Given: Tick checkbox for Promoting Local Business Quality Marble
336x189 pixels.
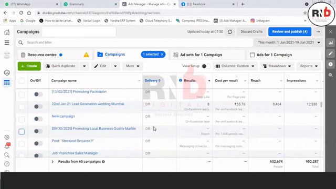Looking at the screenshot, I should (x=22, y=132).
